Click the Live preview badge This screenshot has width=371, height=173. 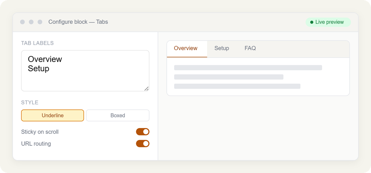point(328,22)
